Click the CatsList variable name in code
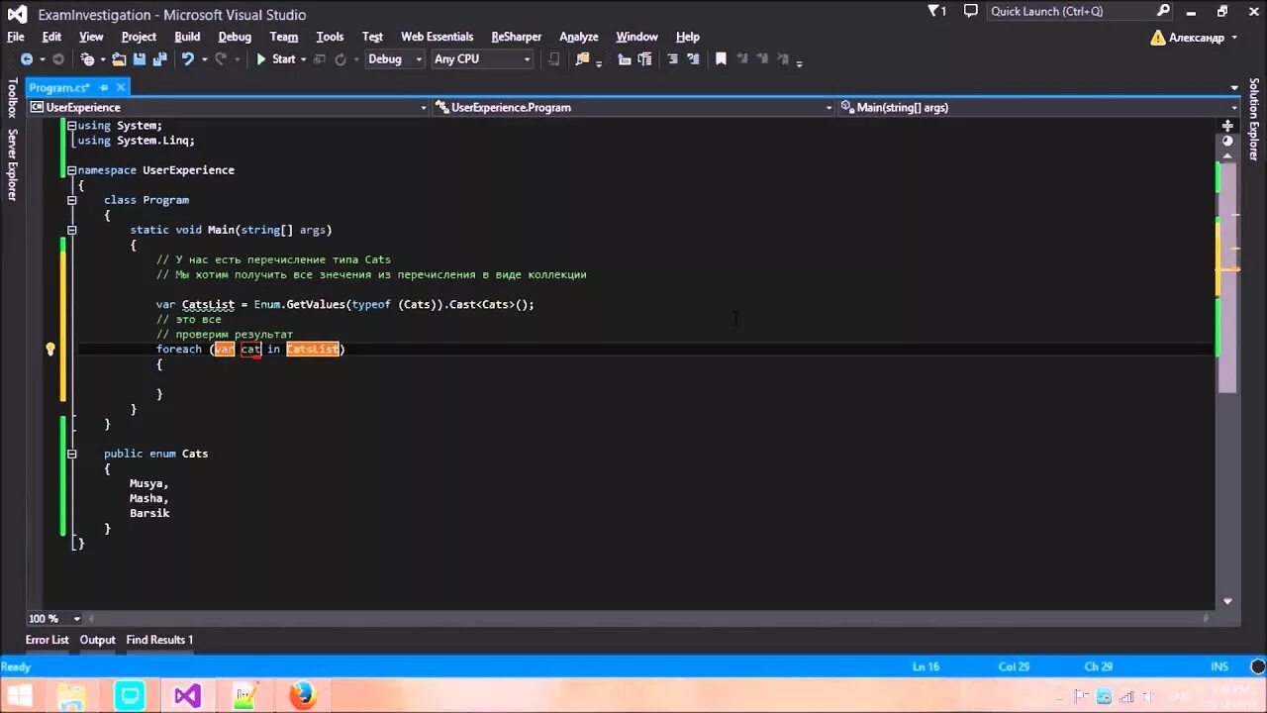This screenshot has width=1267, height=713. (208, 304)
